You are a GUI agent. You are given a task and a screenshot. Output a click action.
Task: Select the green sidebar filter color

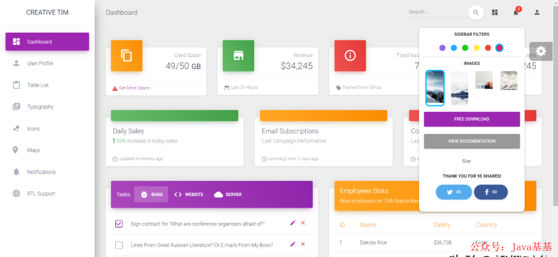[x=465, y=48]
